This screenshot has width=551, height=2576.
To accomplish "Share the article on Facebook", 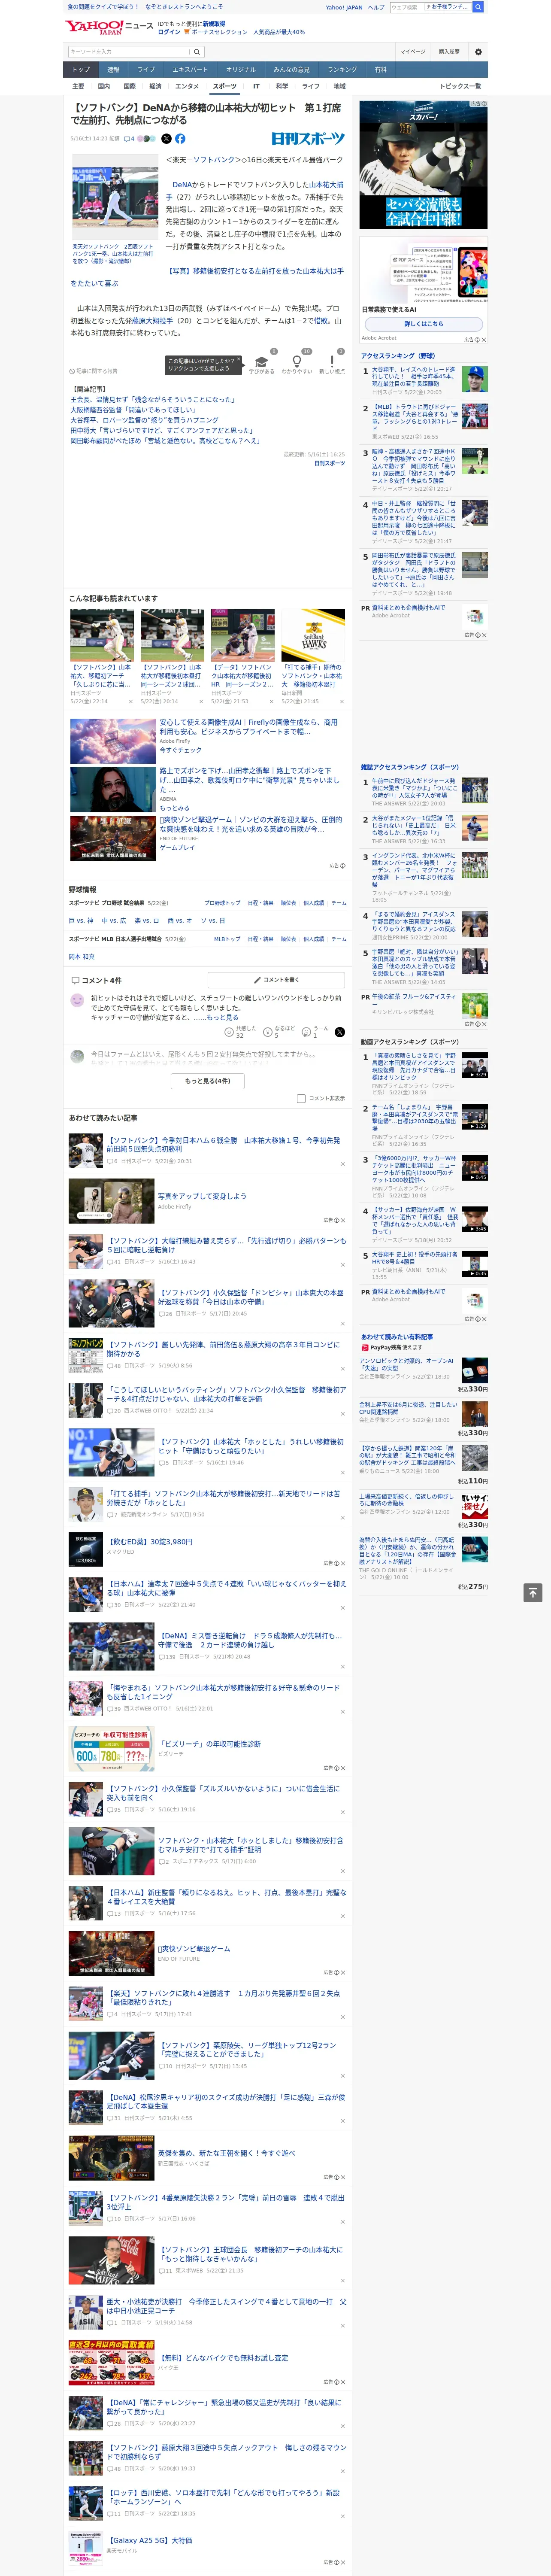I will (180, 139).
